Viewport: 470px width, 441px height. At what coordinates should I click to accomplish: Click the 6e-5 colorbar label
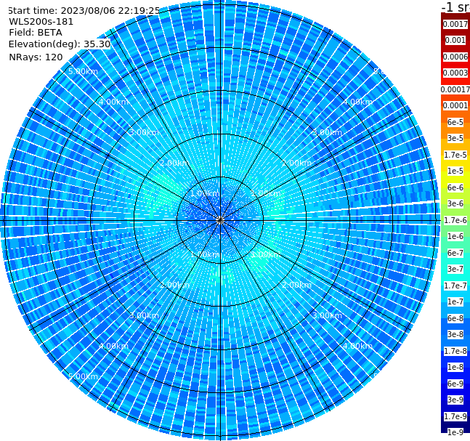click(455, 122)
